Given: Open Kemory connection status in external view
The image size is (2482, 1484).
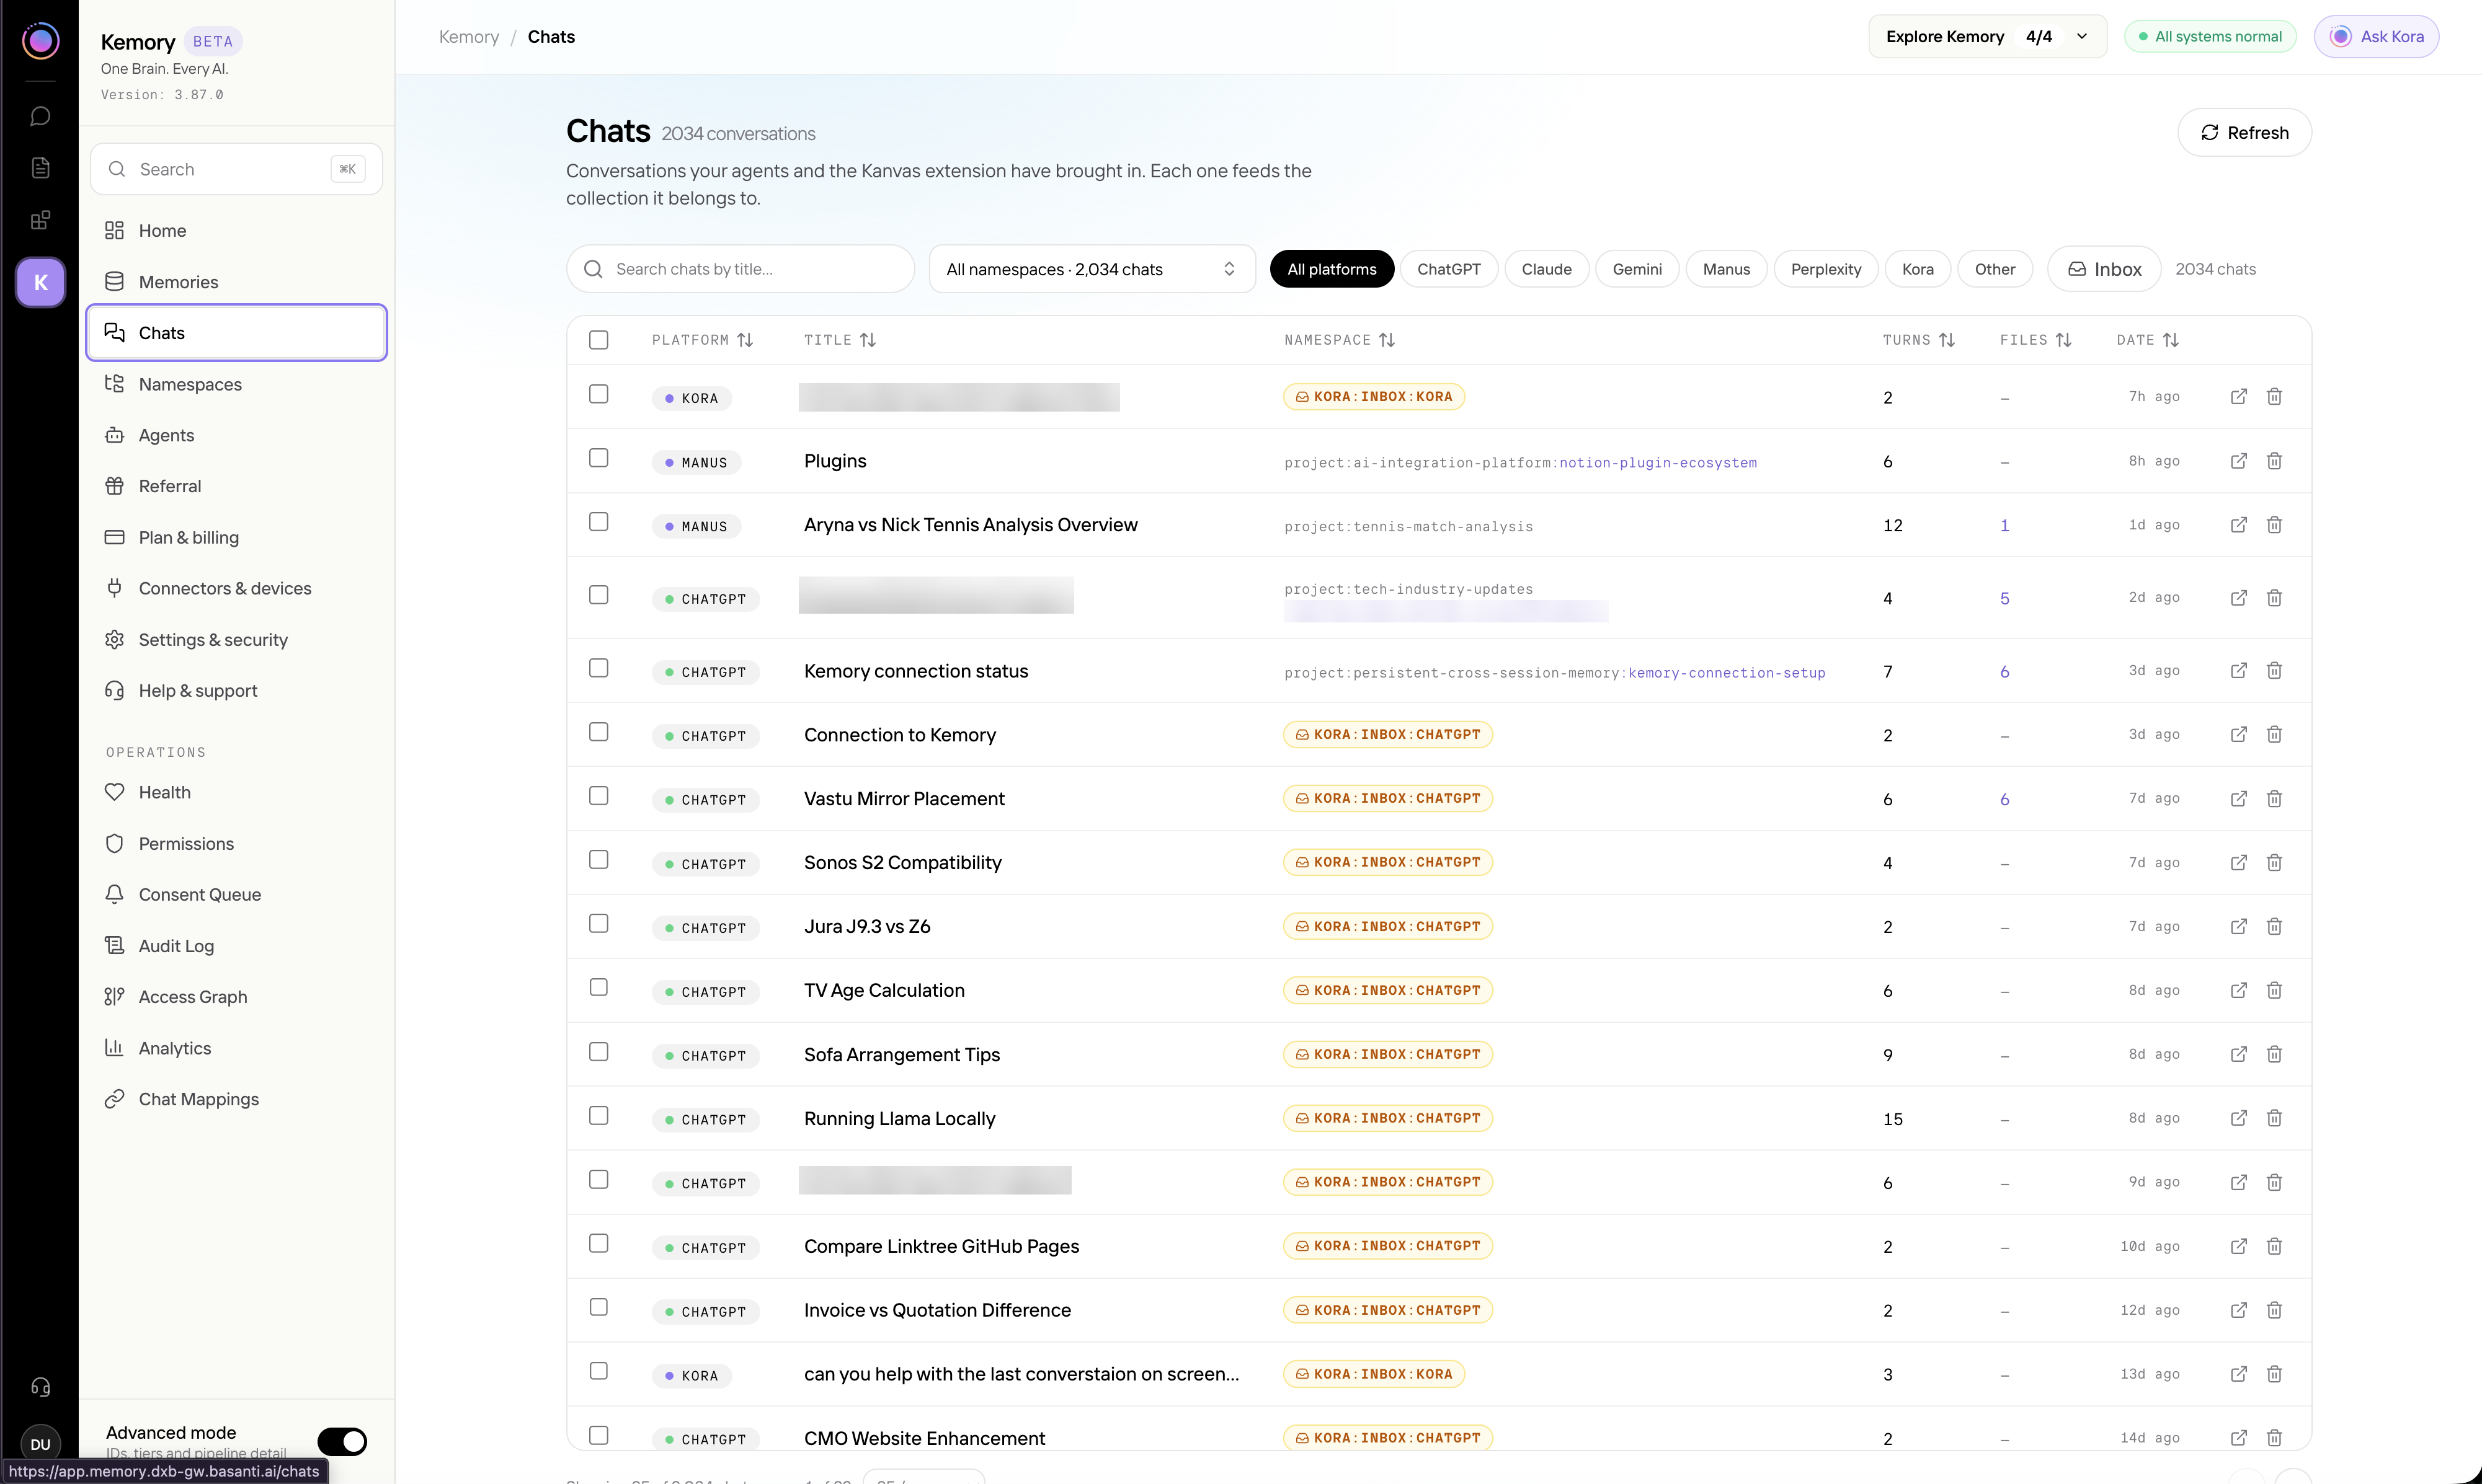Looking at the screenshot, I should click(x=2239, y=671).
